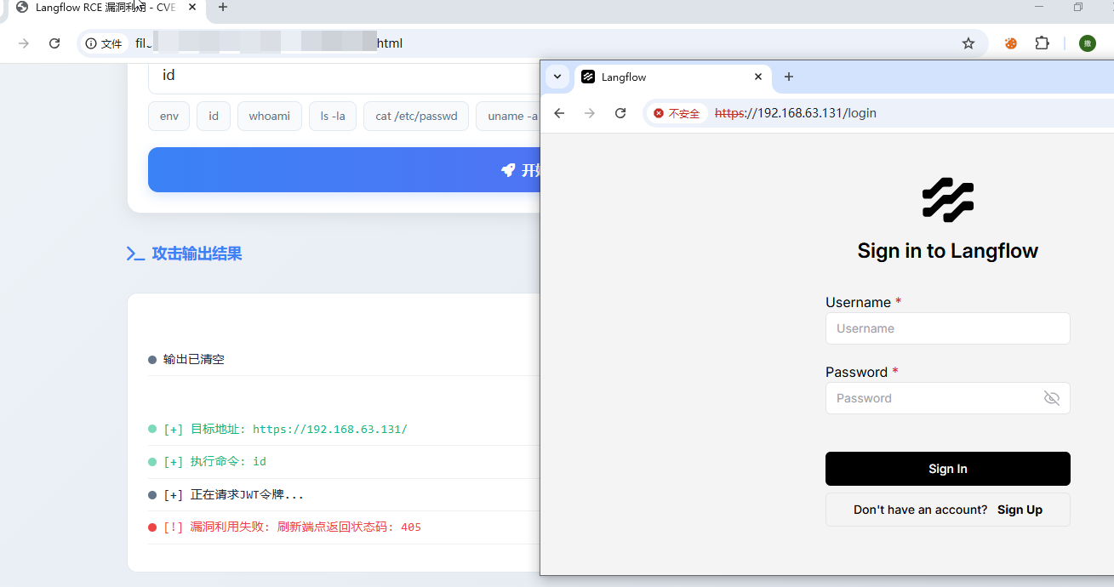
Task: Close the Langflow RCE tab
Action: coord(192,8)
